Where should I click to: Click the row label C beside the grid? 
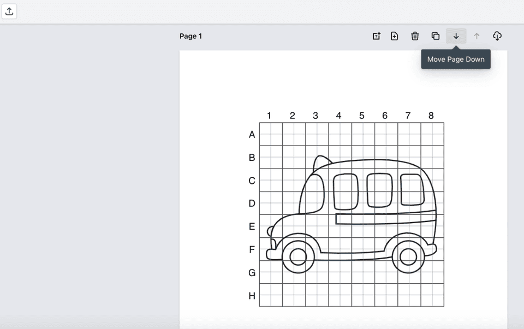[x=252, y=181]
